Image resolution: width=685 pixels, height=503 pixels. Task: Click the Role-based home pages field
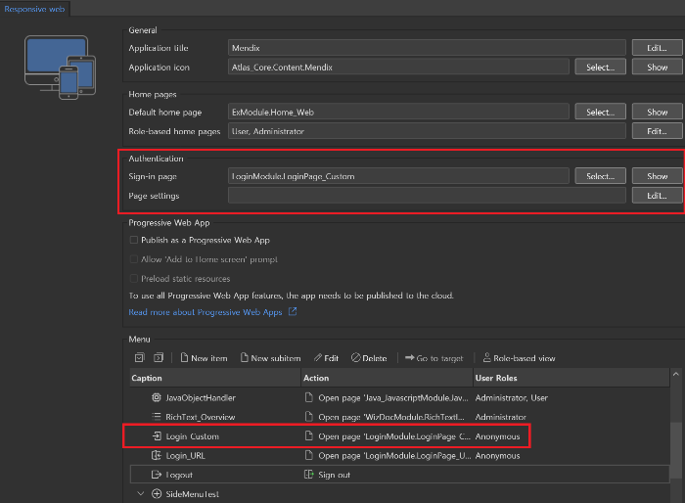coord(427,131)
